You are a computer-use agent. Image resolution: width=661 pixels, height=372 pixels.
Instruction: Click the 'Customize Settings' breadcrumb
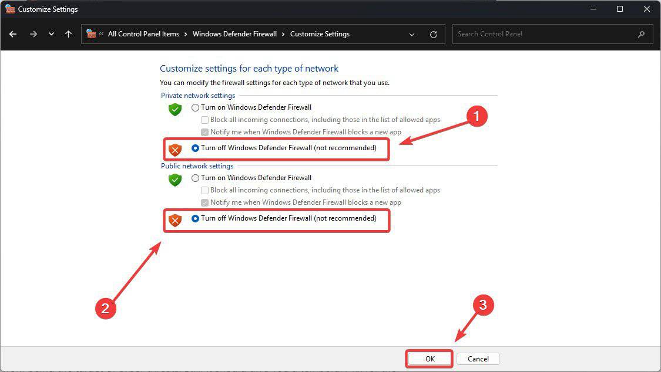tap(320, 34)
